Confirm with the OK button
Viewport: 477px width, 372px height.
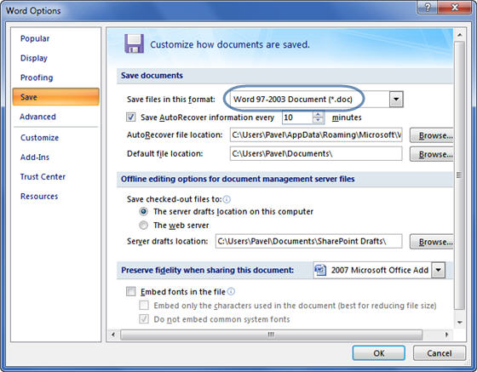tap(379, 353)
